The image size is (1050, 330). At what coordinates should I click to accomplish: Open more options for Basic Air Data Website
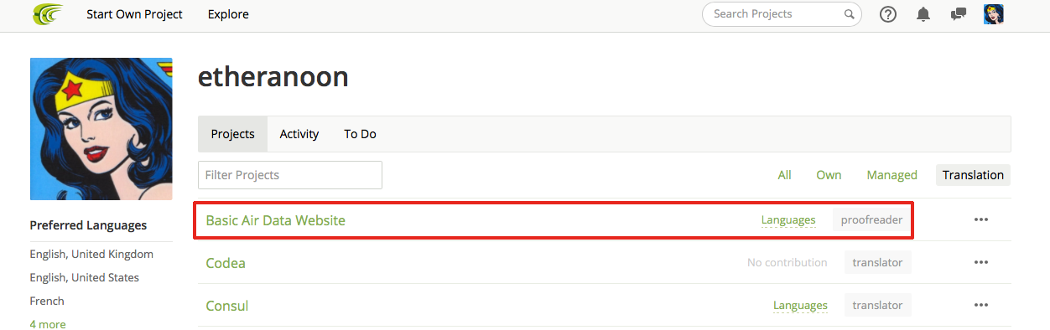(x=981, y=219)
